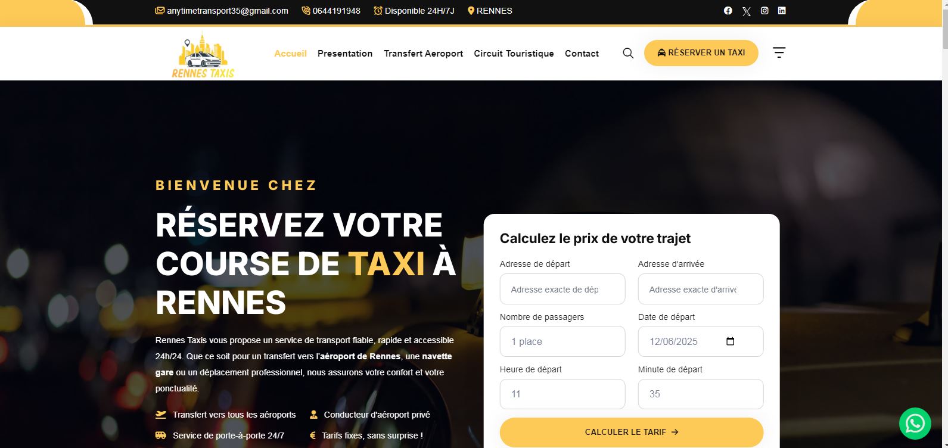This screenshot has width=948, height=448.
Task: Select the Circuit Touristique menu item
Action: 514,54
